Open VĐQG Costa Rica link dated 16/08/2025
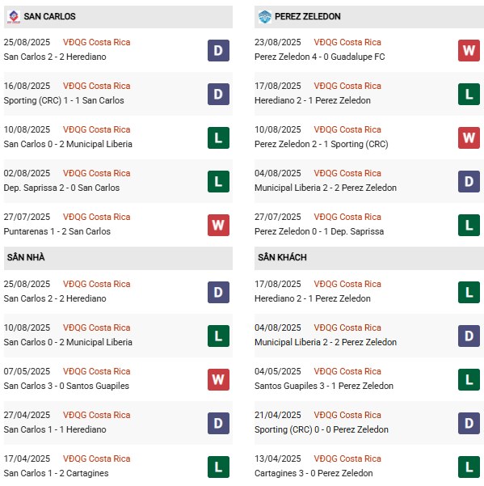Viewport: 484px width, 486px height. [97, 86]
